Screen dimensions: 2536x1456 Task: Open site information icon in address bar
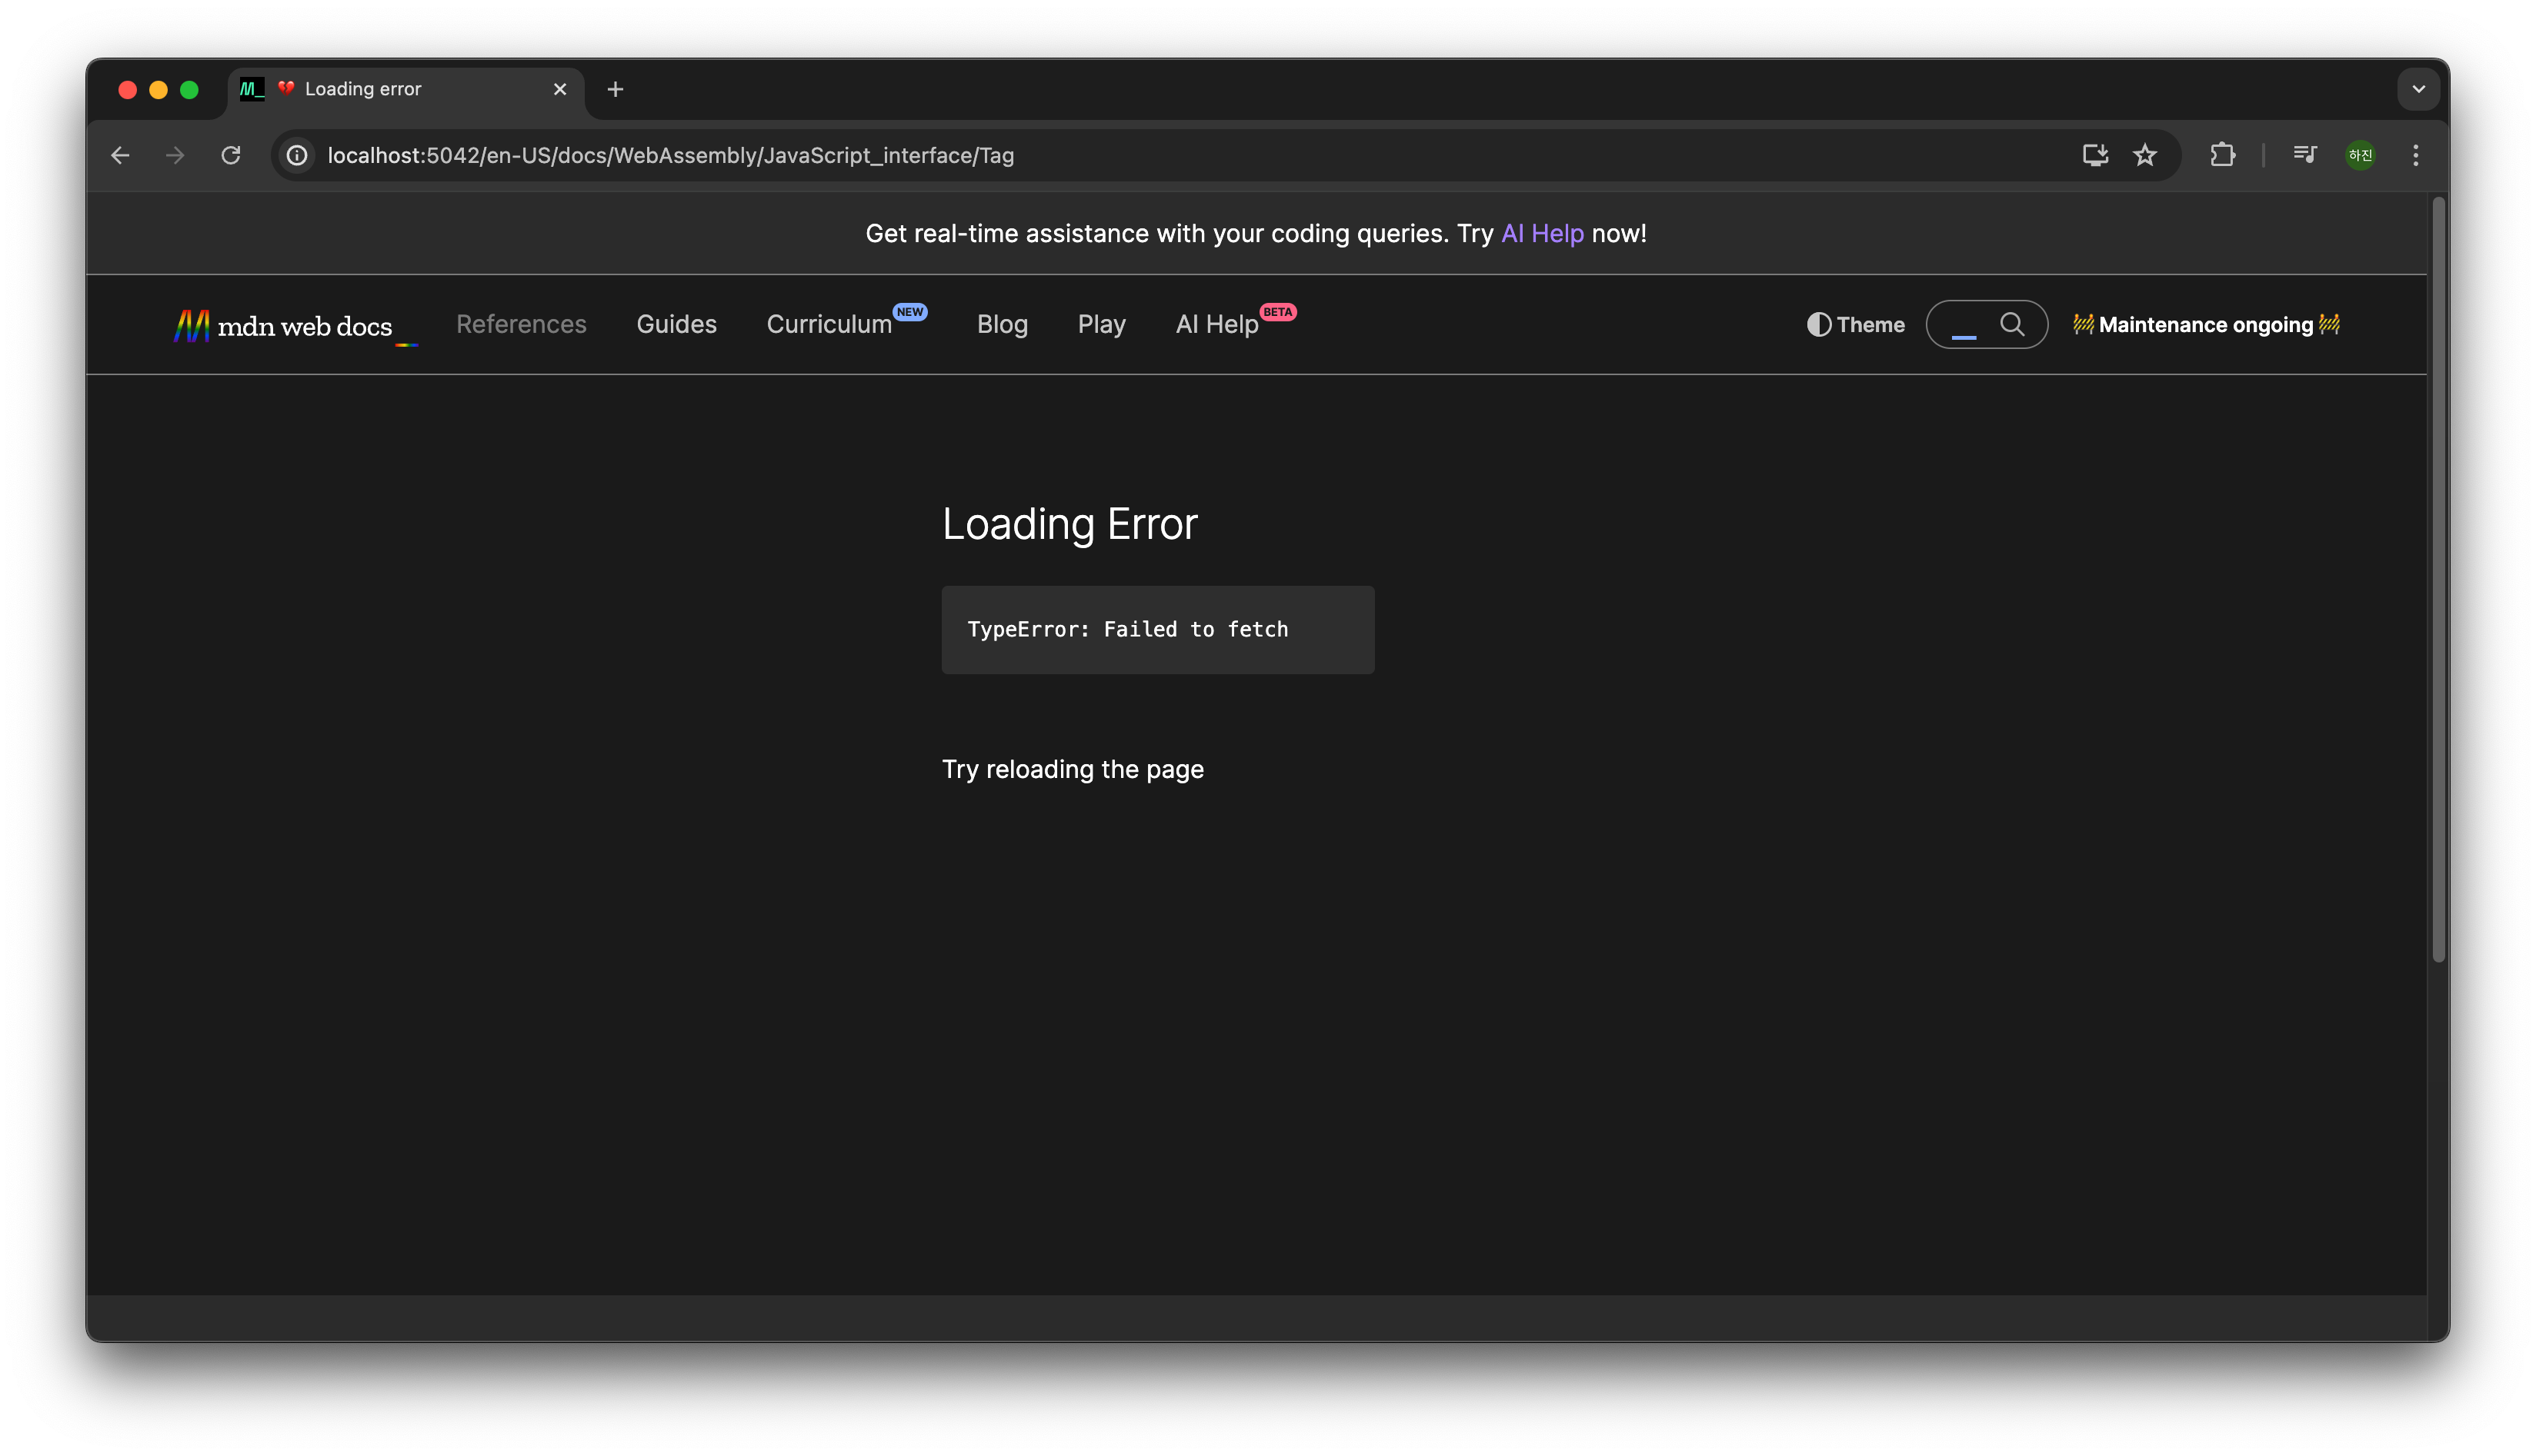297,155
